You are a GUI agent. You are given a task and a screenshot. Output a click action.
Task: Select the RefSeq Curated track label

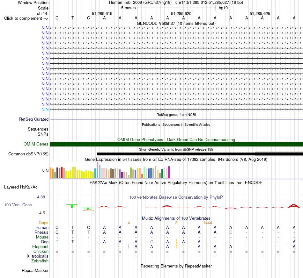33,119
